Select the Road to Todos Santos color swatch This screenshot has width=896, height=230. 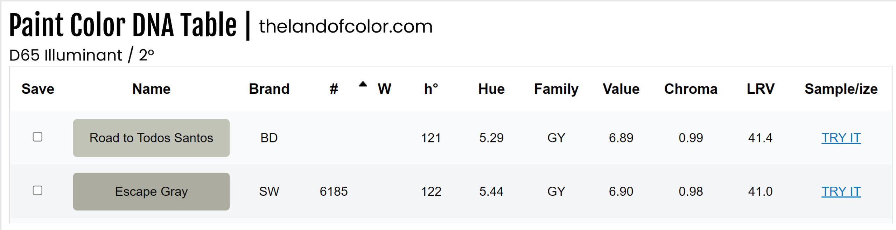151,138
